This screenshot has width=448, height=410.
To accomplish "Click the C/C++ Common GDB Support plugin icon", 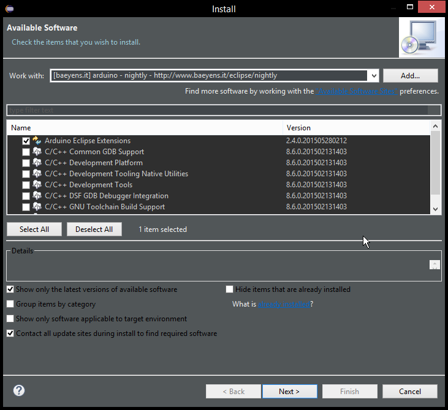I will 37,152.
